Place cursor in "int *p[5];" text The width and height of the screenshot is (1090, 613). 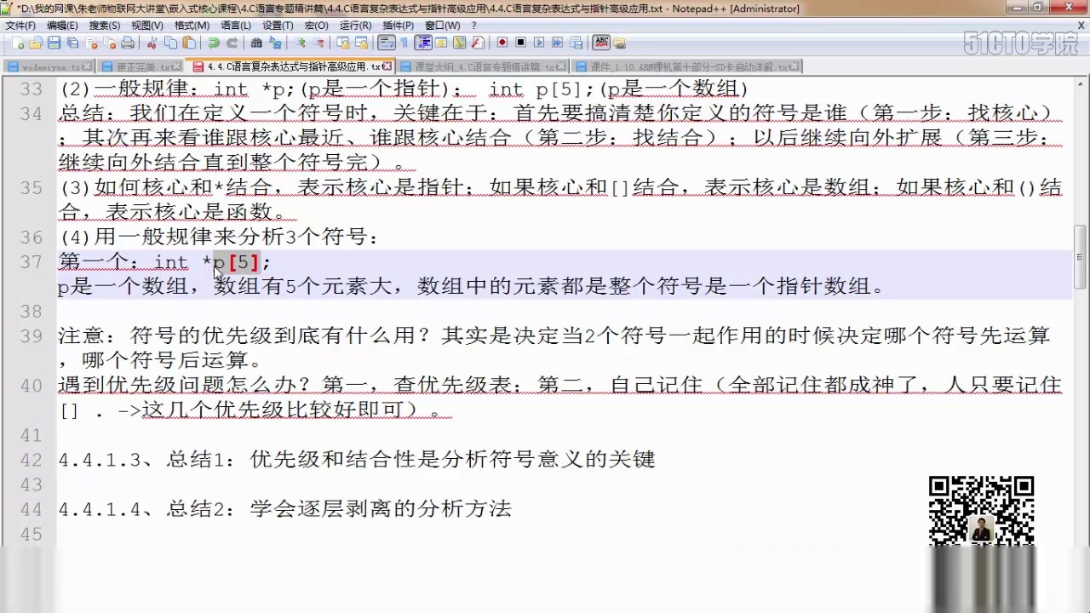point(212,262)
